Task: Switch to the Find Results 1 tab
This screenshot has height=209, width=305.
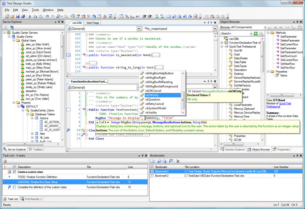Action: [32, 199]
